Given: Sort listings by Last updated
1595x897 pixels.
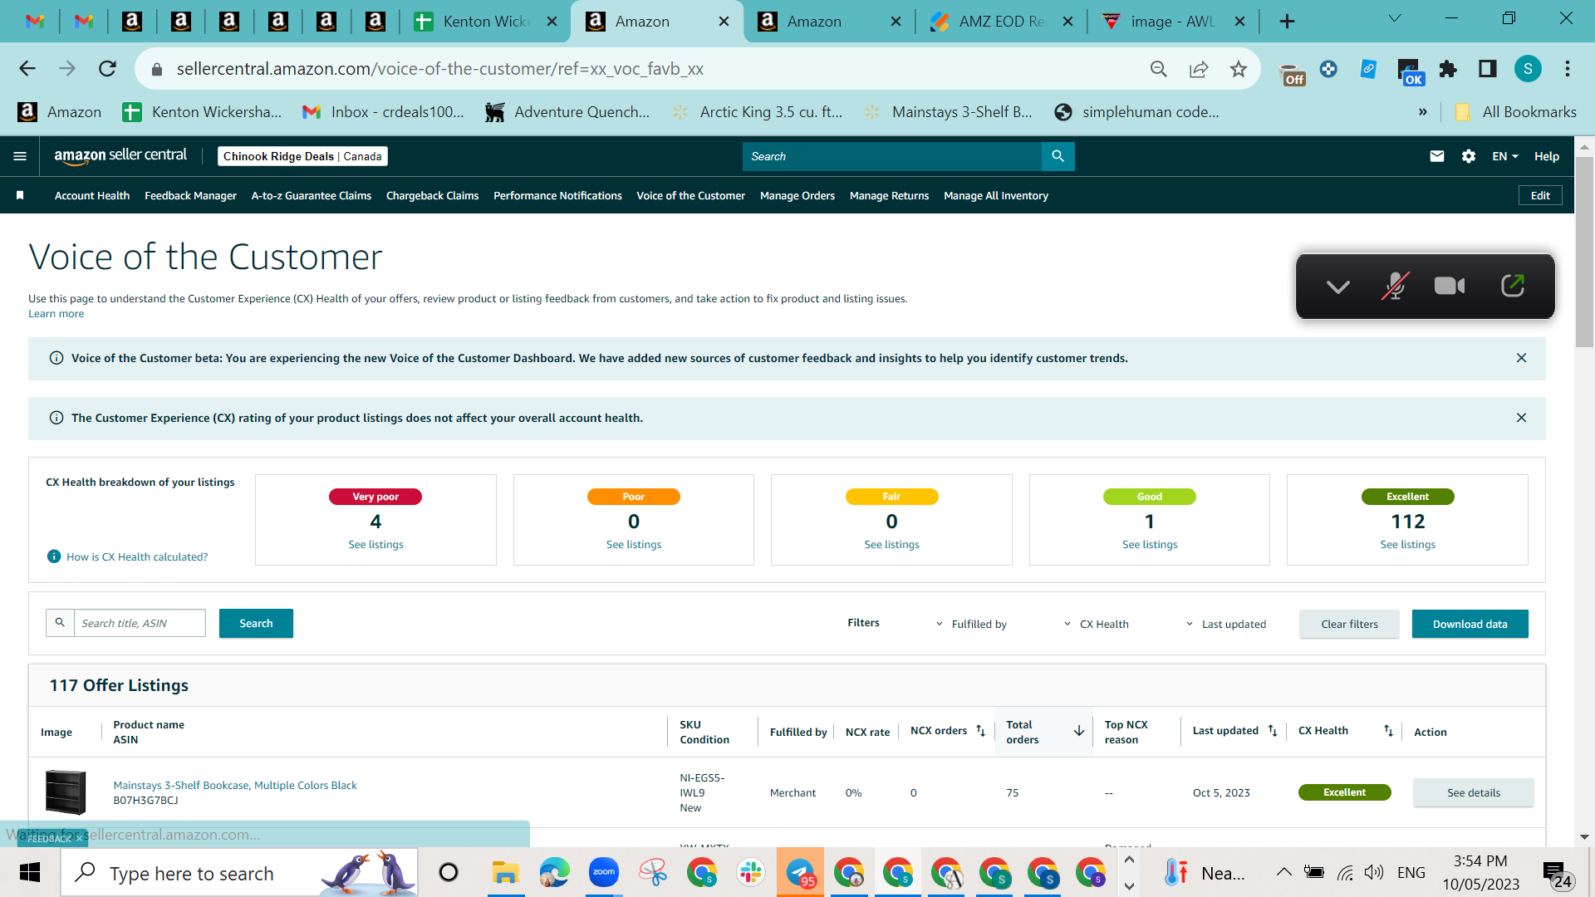Looking at the screenshot, I should [1273, 731].
